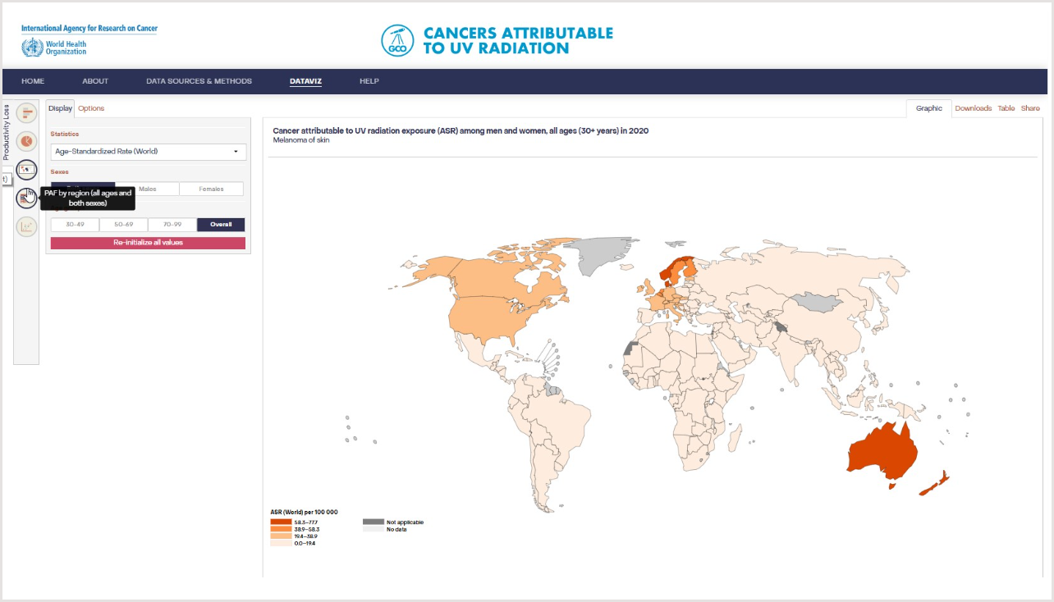Click Australia on the world map

(882, 454)
